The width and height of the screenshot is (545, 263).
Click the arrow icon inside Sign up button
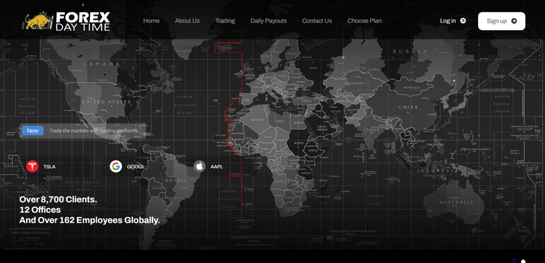coord(514,21)
